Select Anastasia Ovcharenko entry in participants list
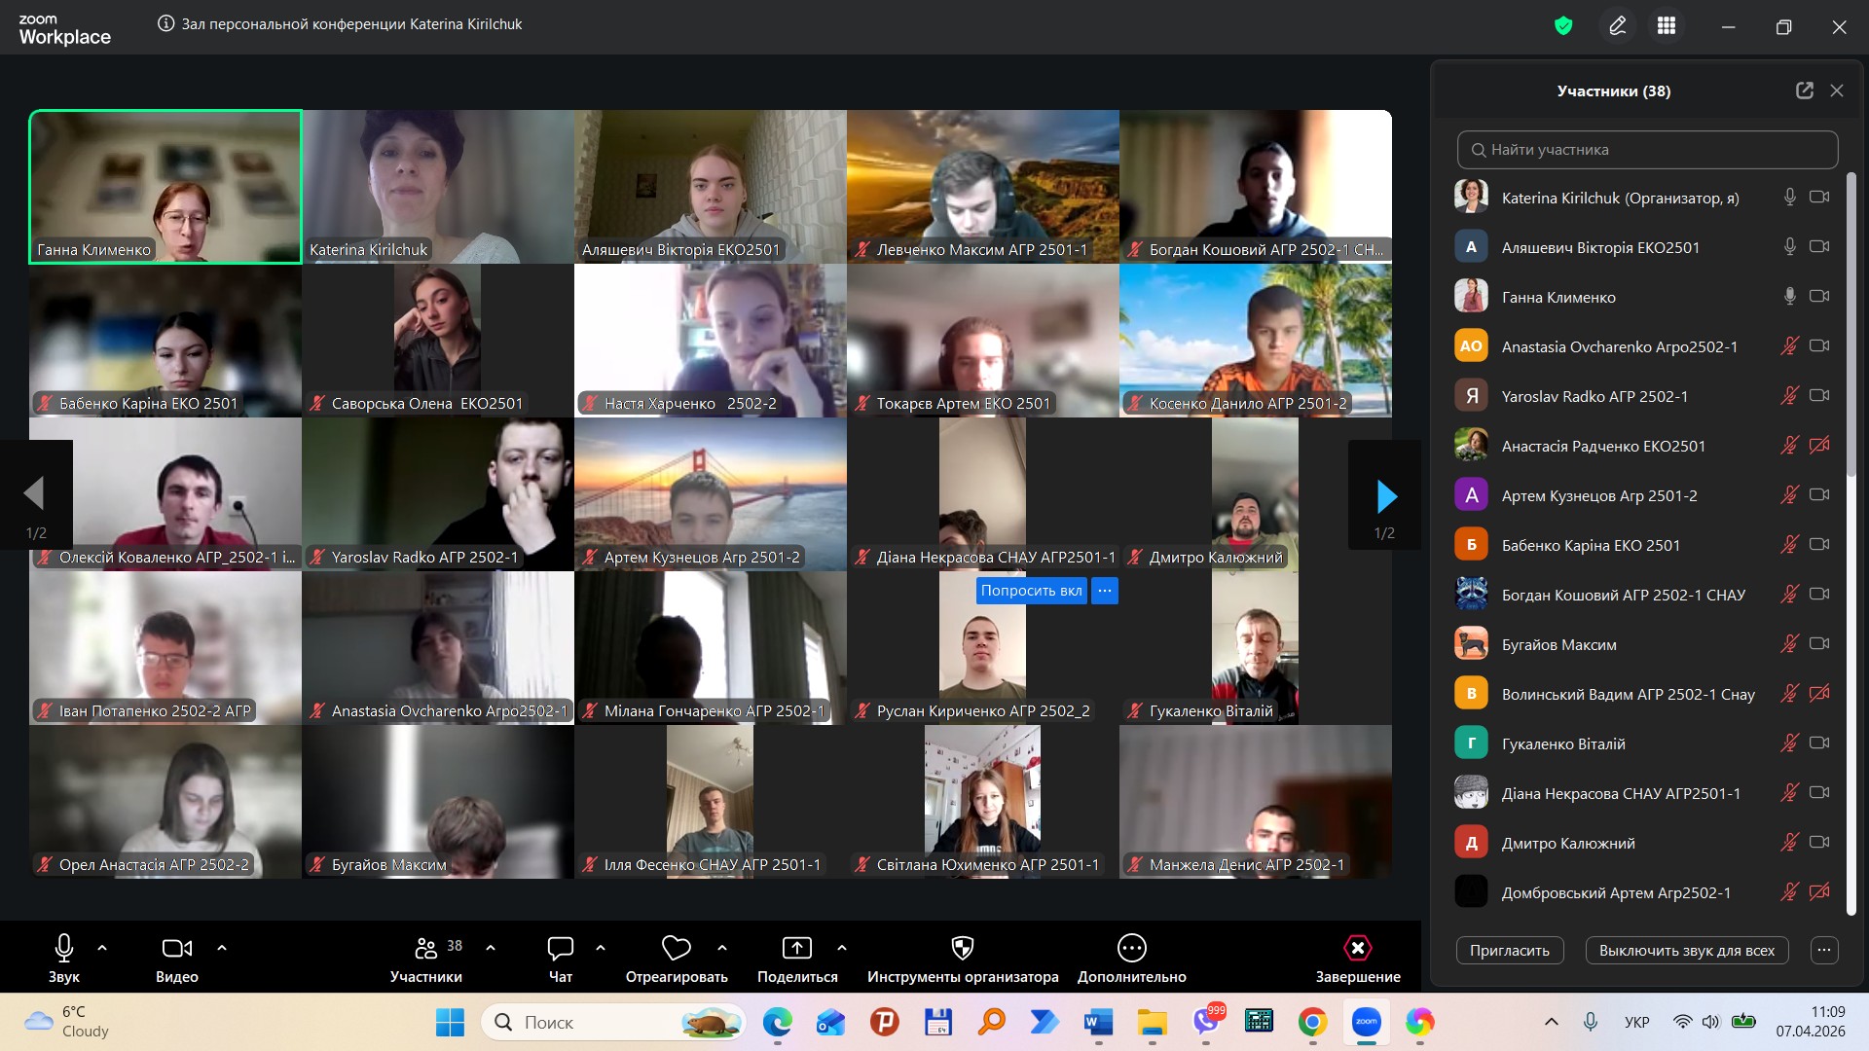Image resolution: width=1869 pixels, height=1051 pixels. pyautogui.click(x=1619, y=346)
